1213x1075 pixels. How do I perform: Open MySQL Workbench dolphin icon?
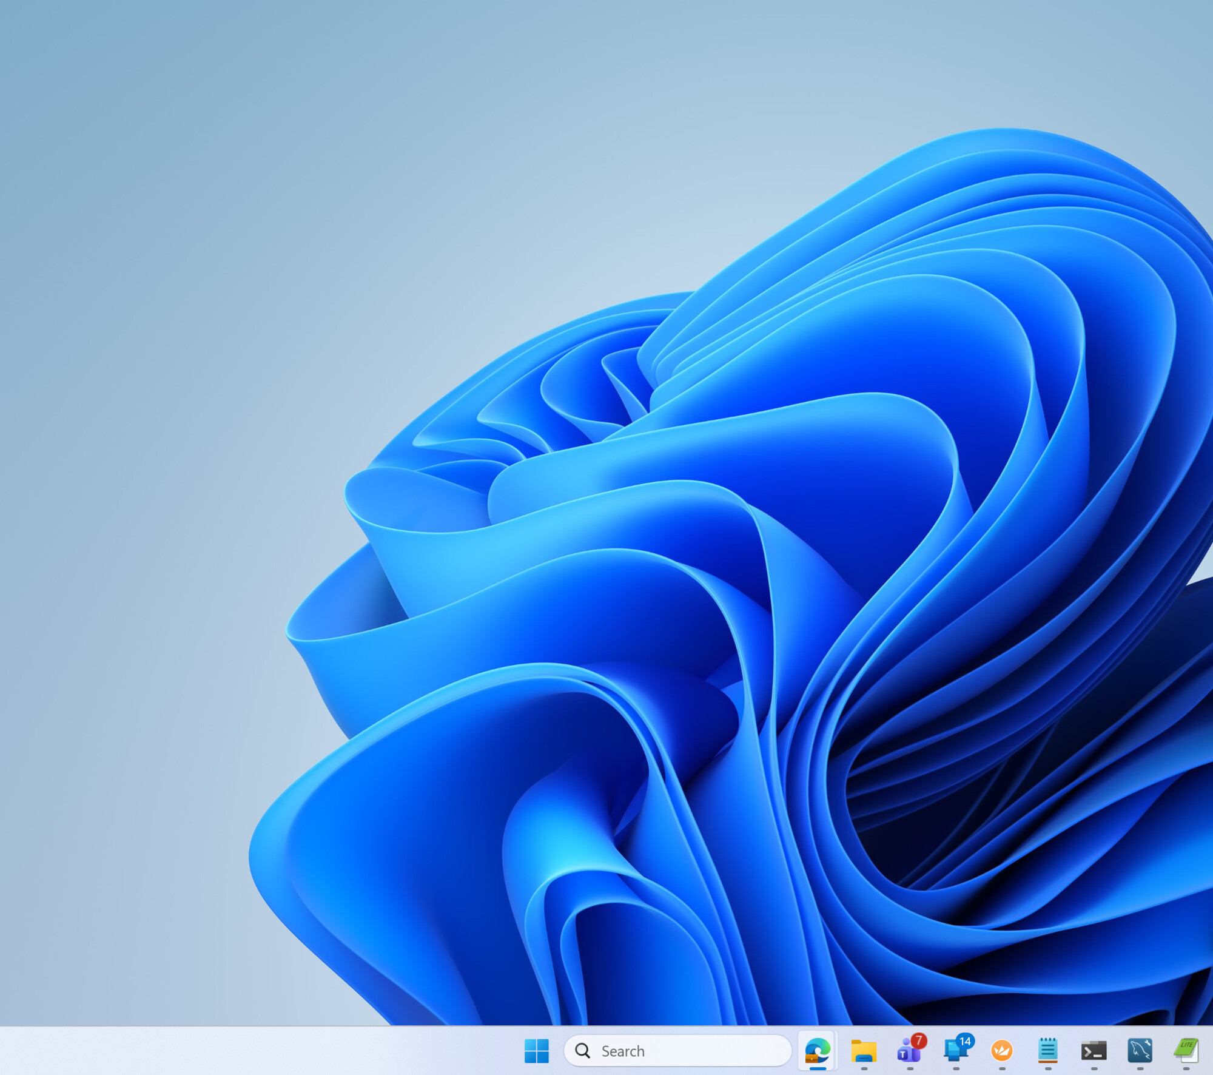pyautogui.click(x=1140, y=1051)
